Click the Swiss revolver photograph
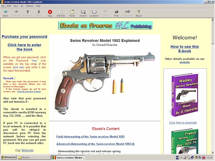The width and height of the screenshot is (215, 161). [x=104, y=83]
